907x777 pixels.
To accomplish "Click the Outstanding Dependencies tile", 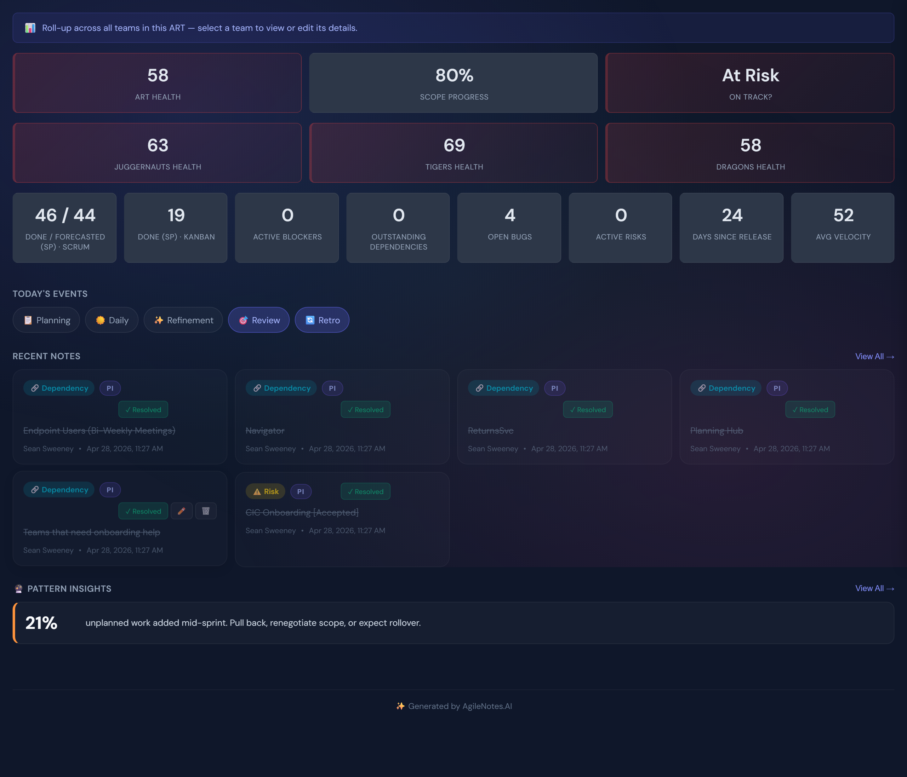I will pyautogui.click(x=398, y=228).
